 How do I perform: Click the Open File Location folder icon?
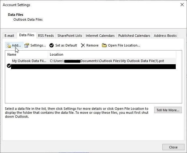104,45
